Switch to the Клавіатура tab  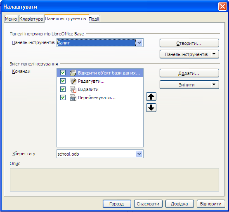point(31,19)
